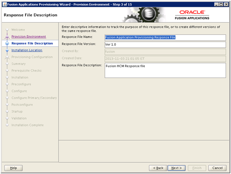Click the Next button

[x=177, y=168]
